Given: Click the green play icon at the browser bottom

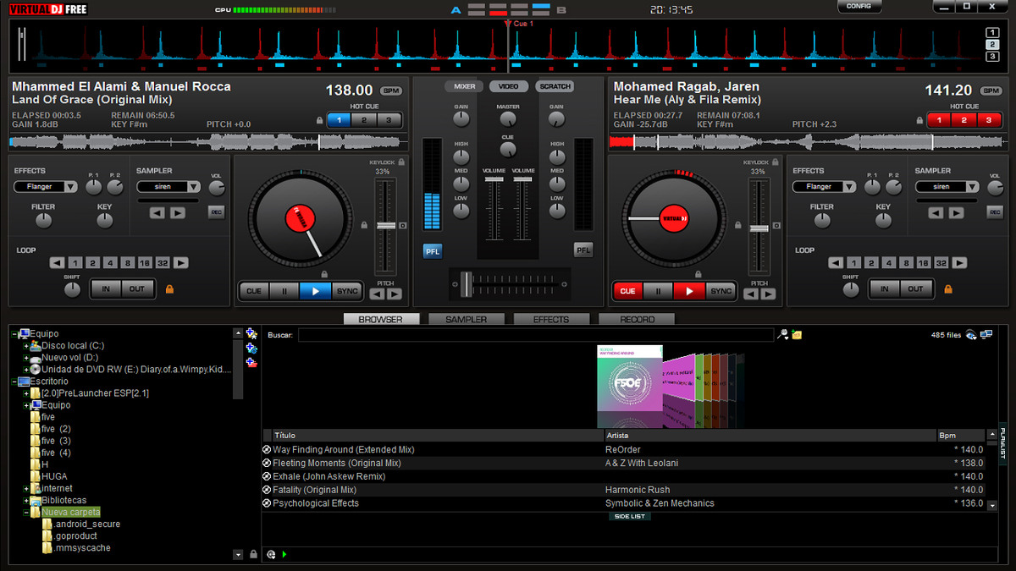Looking at the screenshot, I should point(284,555).
